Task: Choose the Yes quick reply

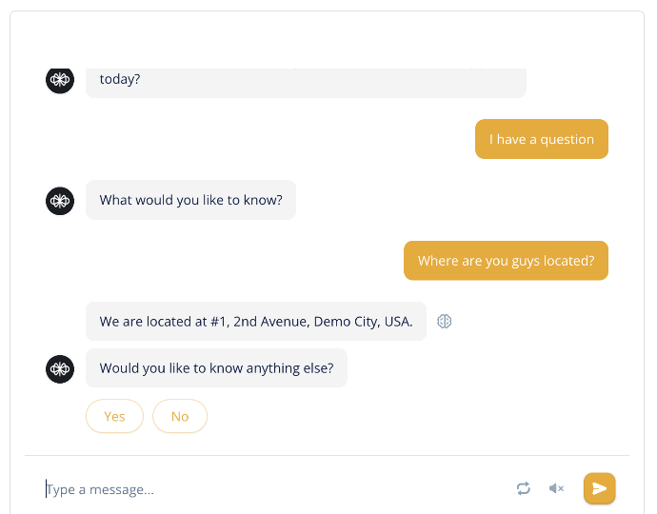Action: point(114,416)
